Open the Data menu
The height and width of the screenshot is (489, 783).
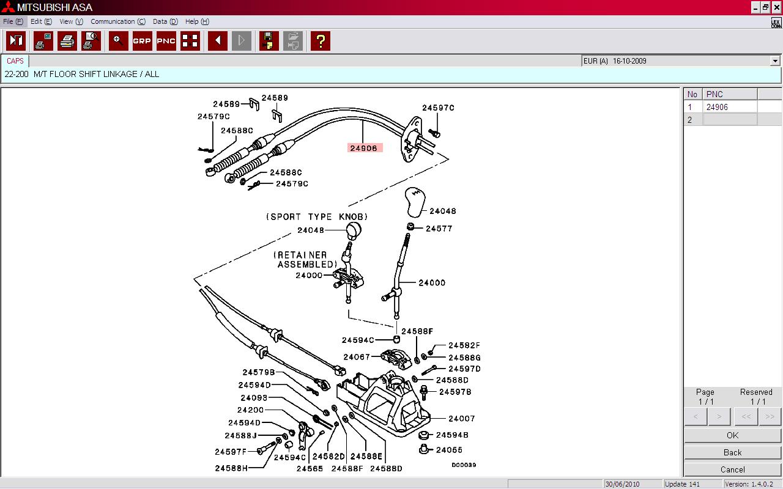[165, 21]
